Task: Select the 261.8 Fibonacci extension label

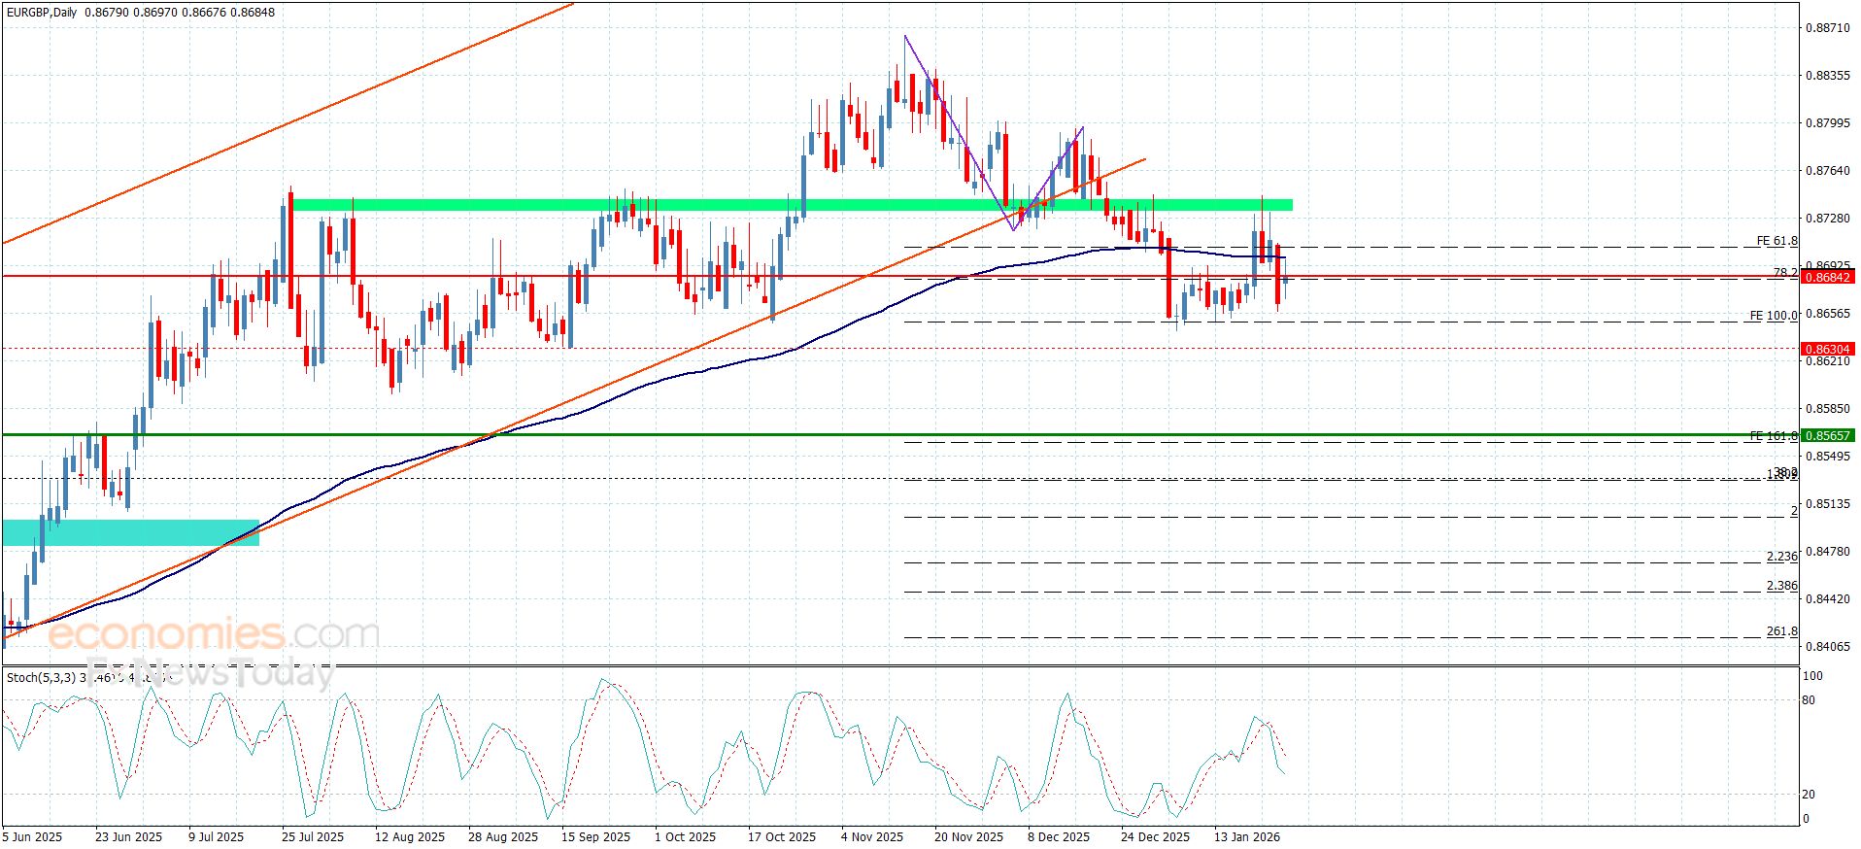Action: 1781,631
